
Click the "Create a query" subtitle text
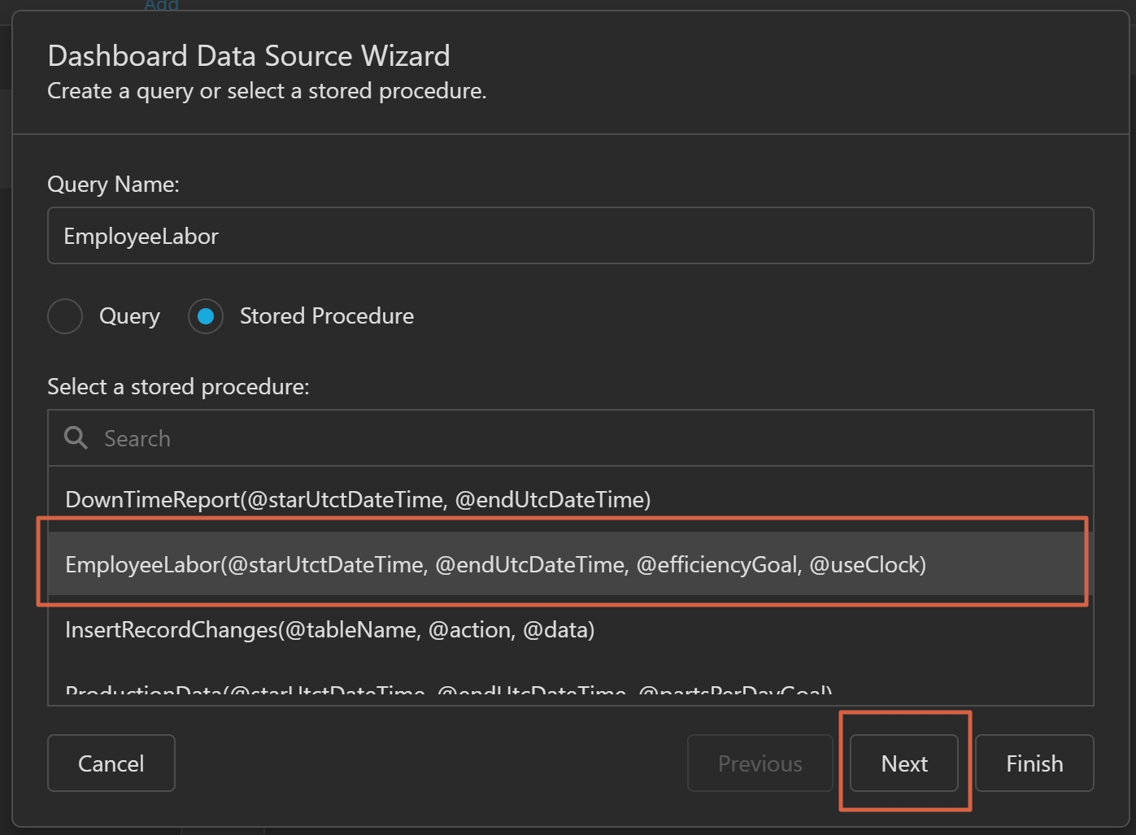tap(267, 91)
